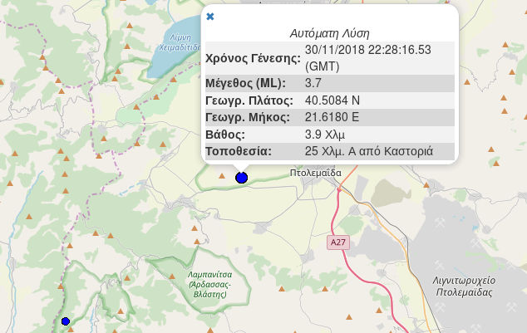Click the Βάθος value 3.9 Χλμ
Image resolution: width=527 pixels, height=333 pixels.
coord(325,135)
